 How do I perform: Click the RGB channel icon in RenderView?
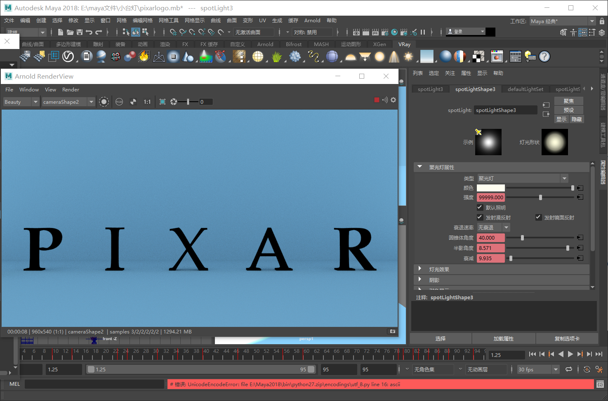[119, 102]
